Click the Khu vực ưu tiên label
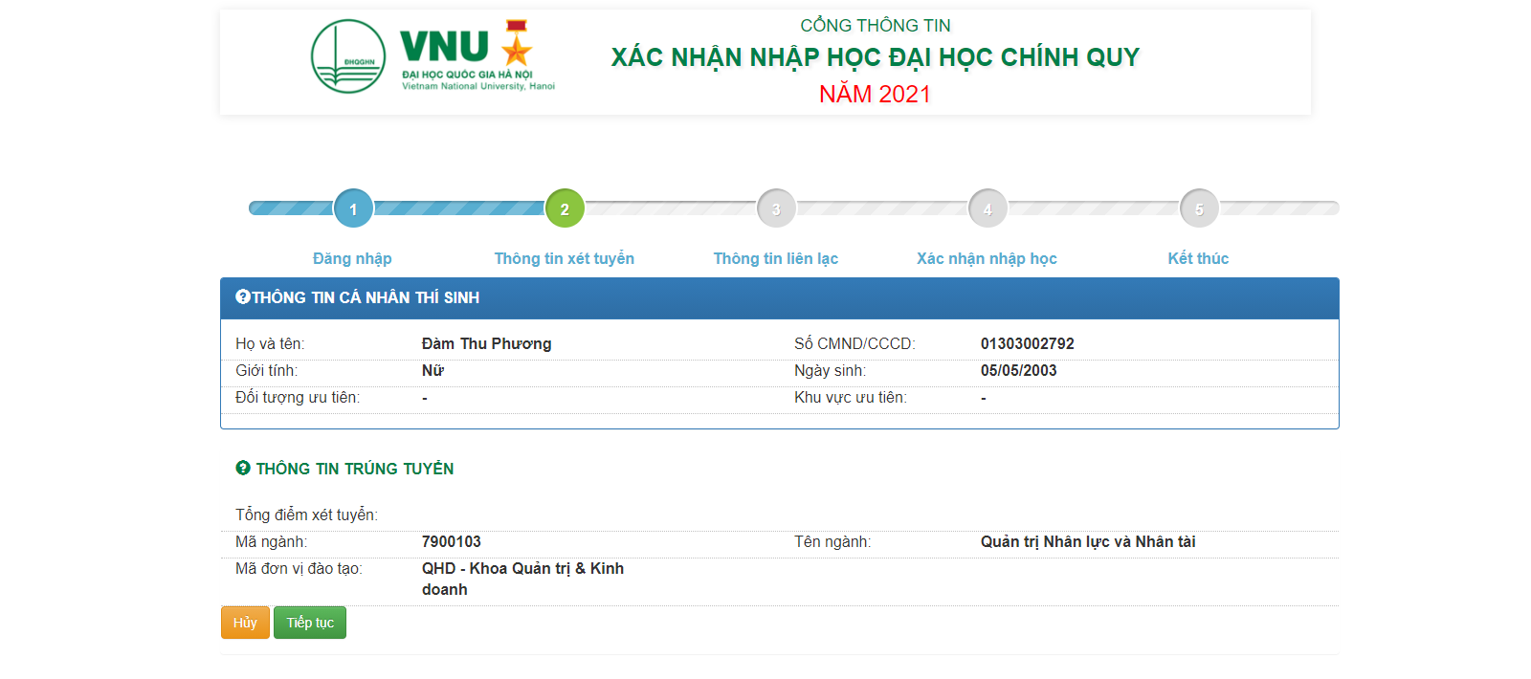This screenshot has width=1531, height=679. click(x=851, y=397)
